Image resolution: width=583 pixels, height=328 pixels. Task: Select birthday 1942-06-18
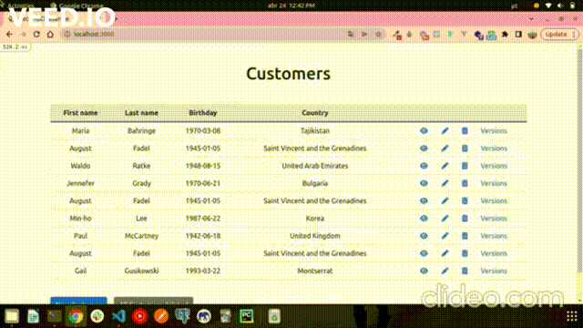(202, 236)
